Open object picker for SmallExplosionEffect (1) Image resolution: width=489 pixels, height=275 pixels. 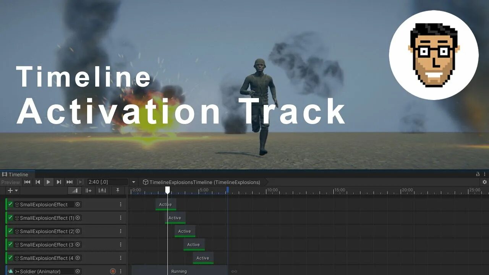pos(78,218)
